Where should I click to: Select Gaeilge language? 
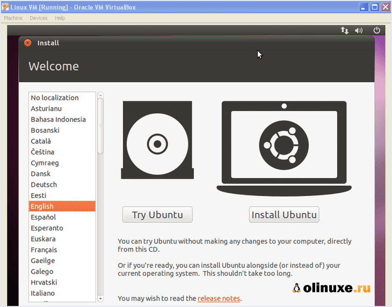[x=62, y=260]
